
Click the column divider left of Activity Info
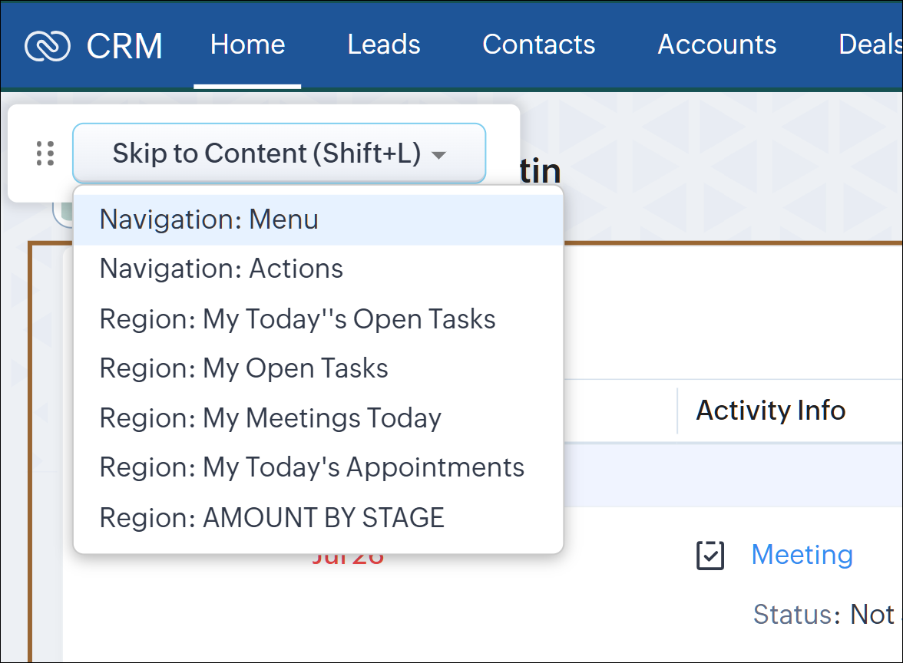[677, 411]
